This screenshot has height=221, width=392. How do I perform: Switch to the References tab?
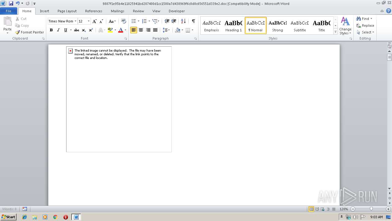(x=94, y=11)
